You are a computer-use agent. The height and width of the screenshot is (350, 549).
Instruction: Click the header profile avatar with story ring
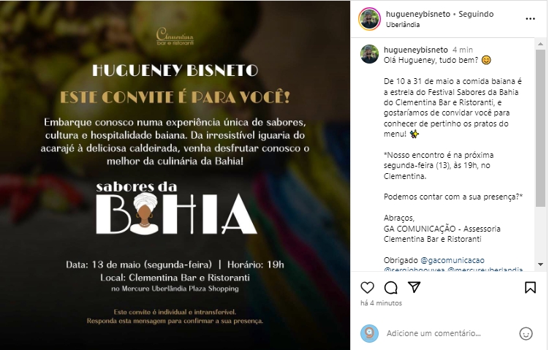coord(369,19)
